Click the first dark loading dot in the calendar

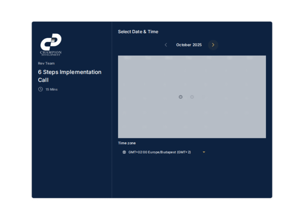tap(180, 97)
